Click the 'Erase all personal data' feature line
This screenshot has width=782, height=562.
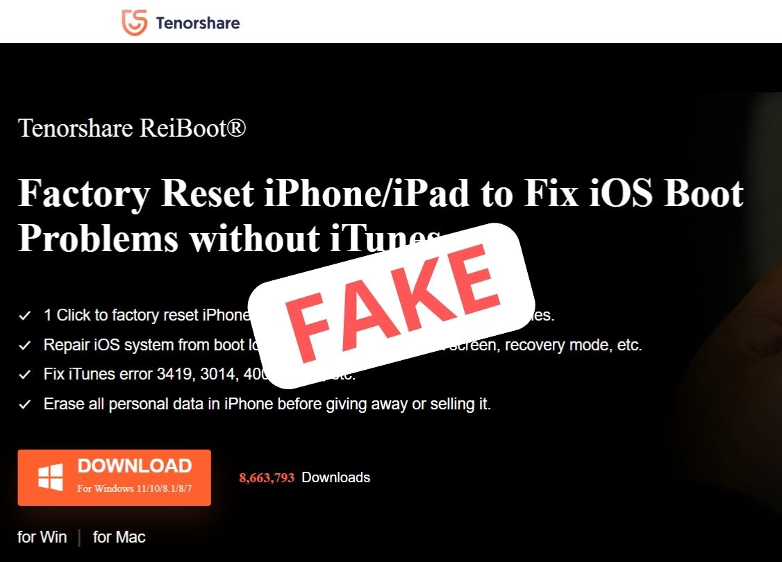pos(267,404)
